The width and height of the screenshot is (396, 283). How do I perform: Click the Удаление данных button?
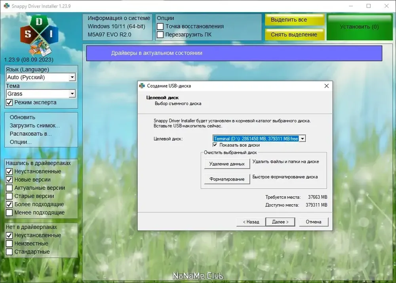pos(227,164)
